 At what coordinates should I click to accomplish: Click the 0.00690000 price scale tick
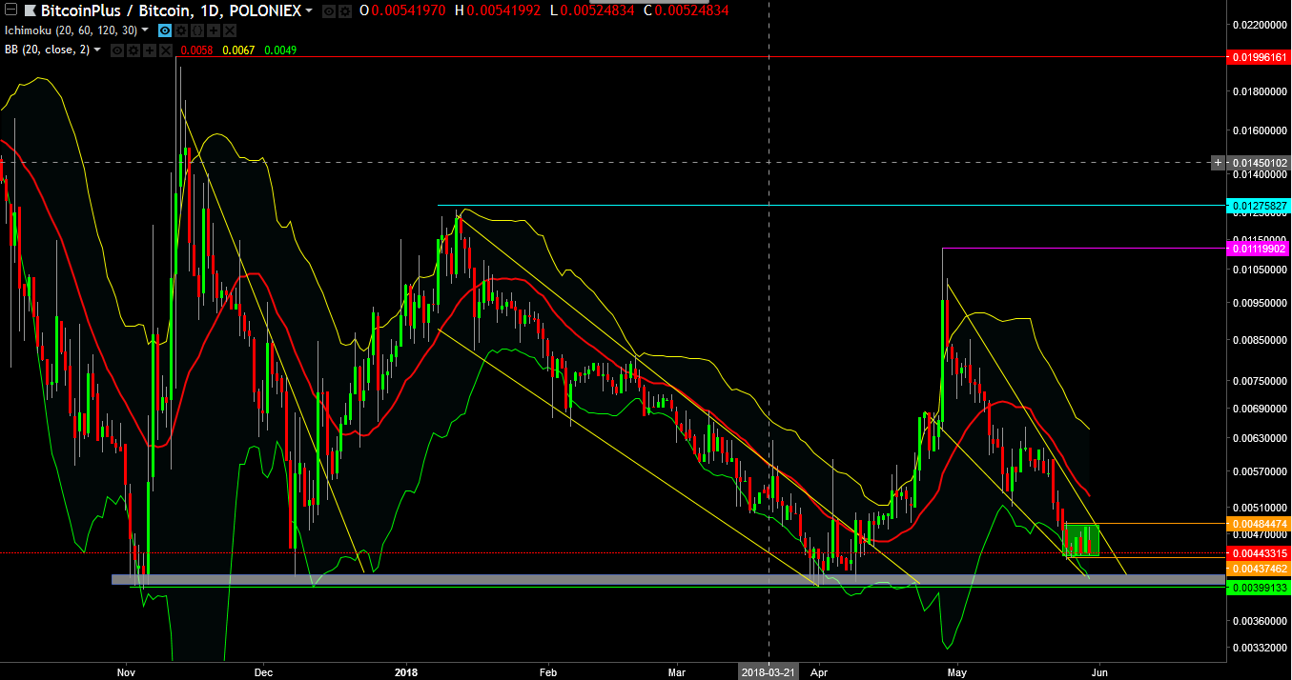point(1260,409)
